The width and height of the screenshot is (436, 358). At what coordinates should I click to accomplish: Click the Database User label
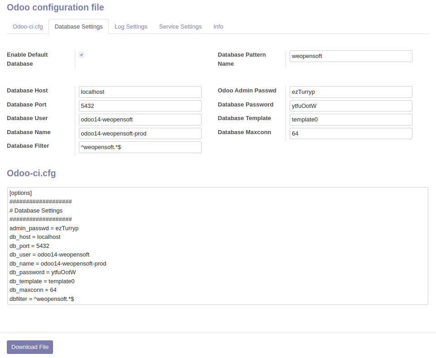coord(27,118)
